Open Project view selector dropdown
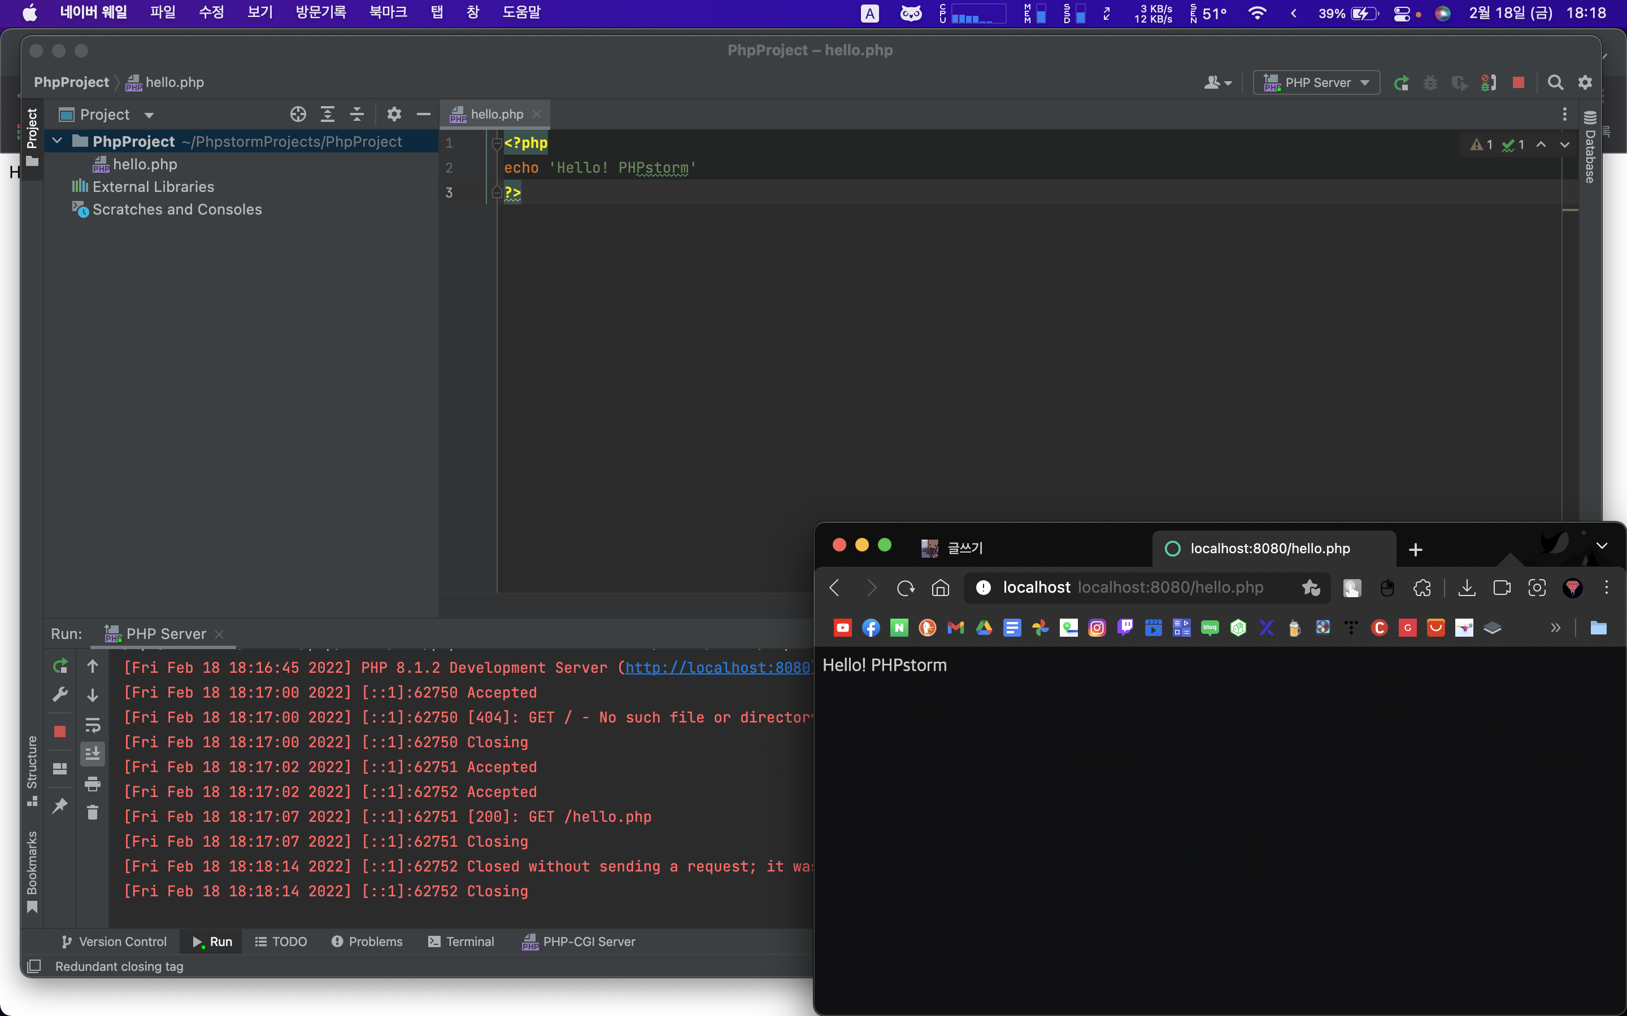Viewport: 1627px width, 1016px height. pos(149,115)
